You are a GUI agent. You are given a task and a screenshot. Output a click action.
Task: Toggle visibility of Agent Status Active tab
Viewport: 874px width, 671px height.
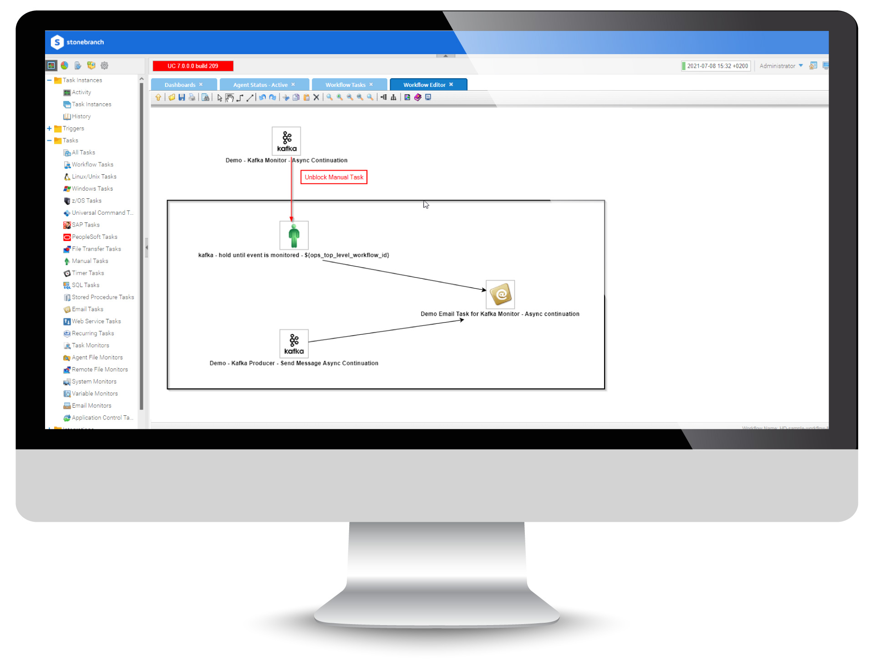click(305, 85)
